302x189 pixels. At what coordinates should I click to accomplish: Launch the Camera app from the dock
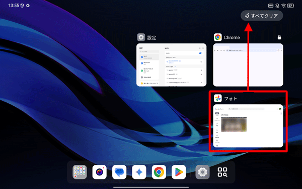(99, 172)
